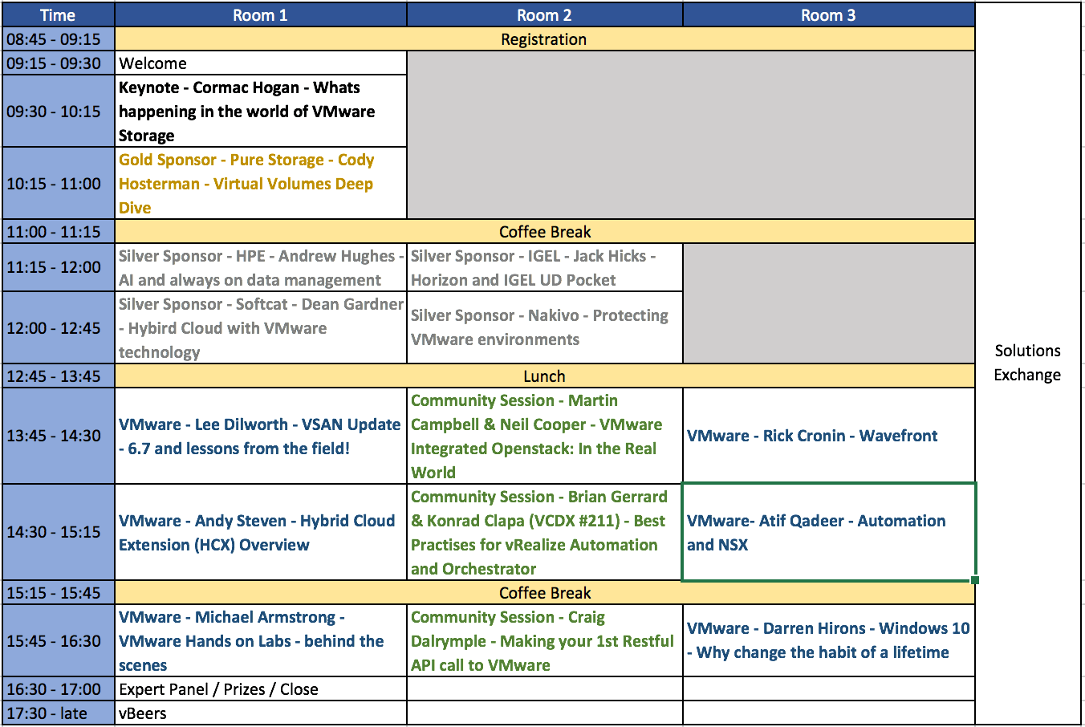Select the Lee Dilworth VSAN Update cell
This screenshot has height=727, width=1085.
pos(261,437)
